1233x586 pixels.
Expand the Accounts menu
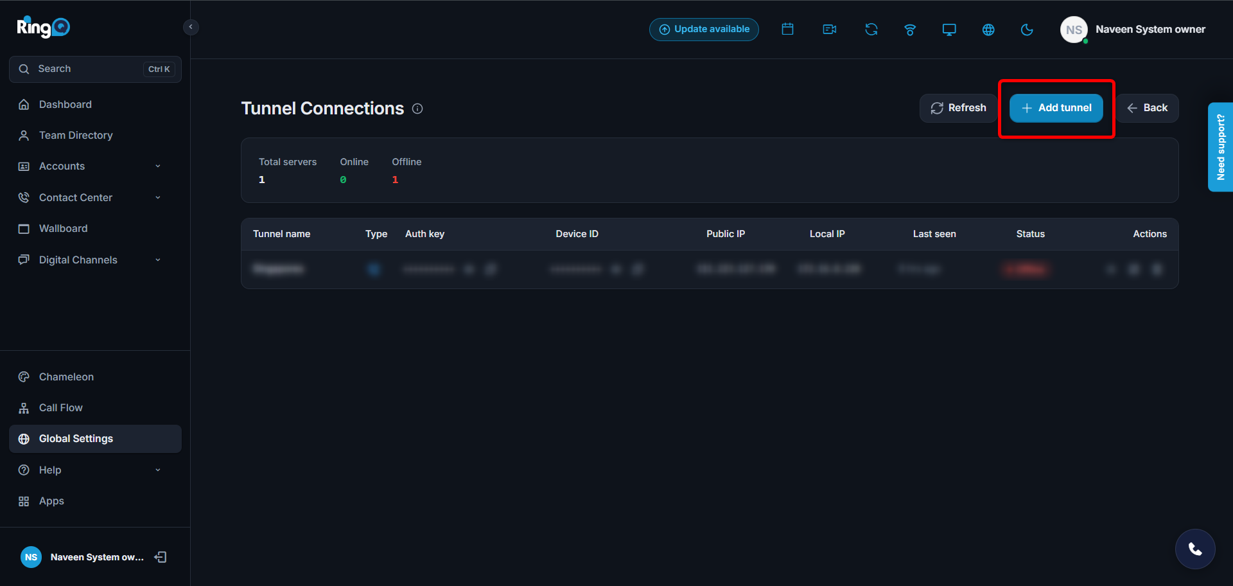coord(95,166)
